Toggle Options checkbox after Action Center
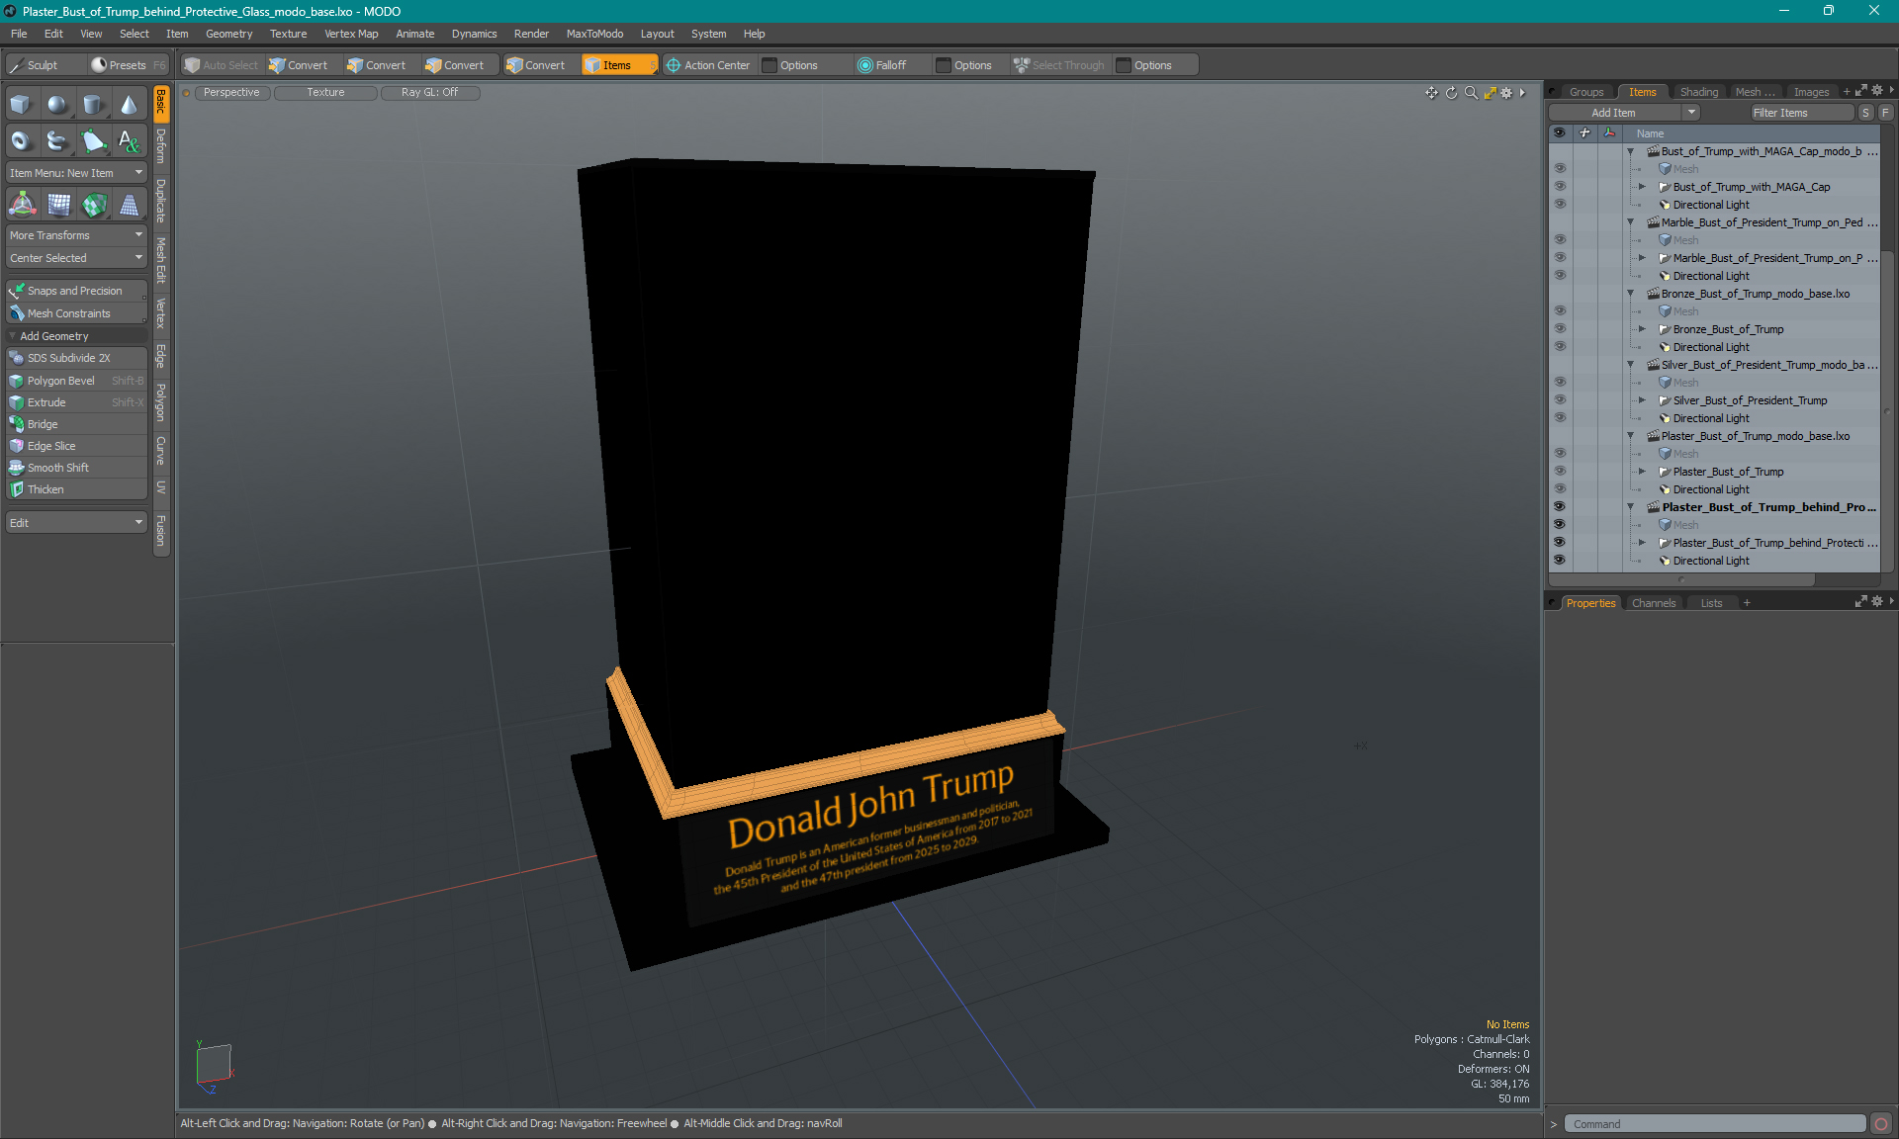The width and height of the screenshot is (1899, 1139). tap(769, 65)
